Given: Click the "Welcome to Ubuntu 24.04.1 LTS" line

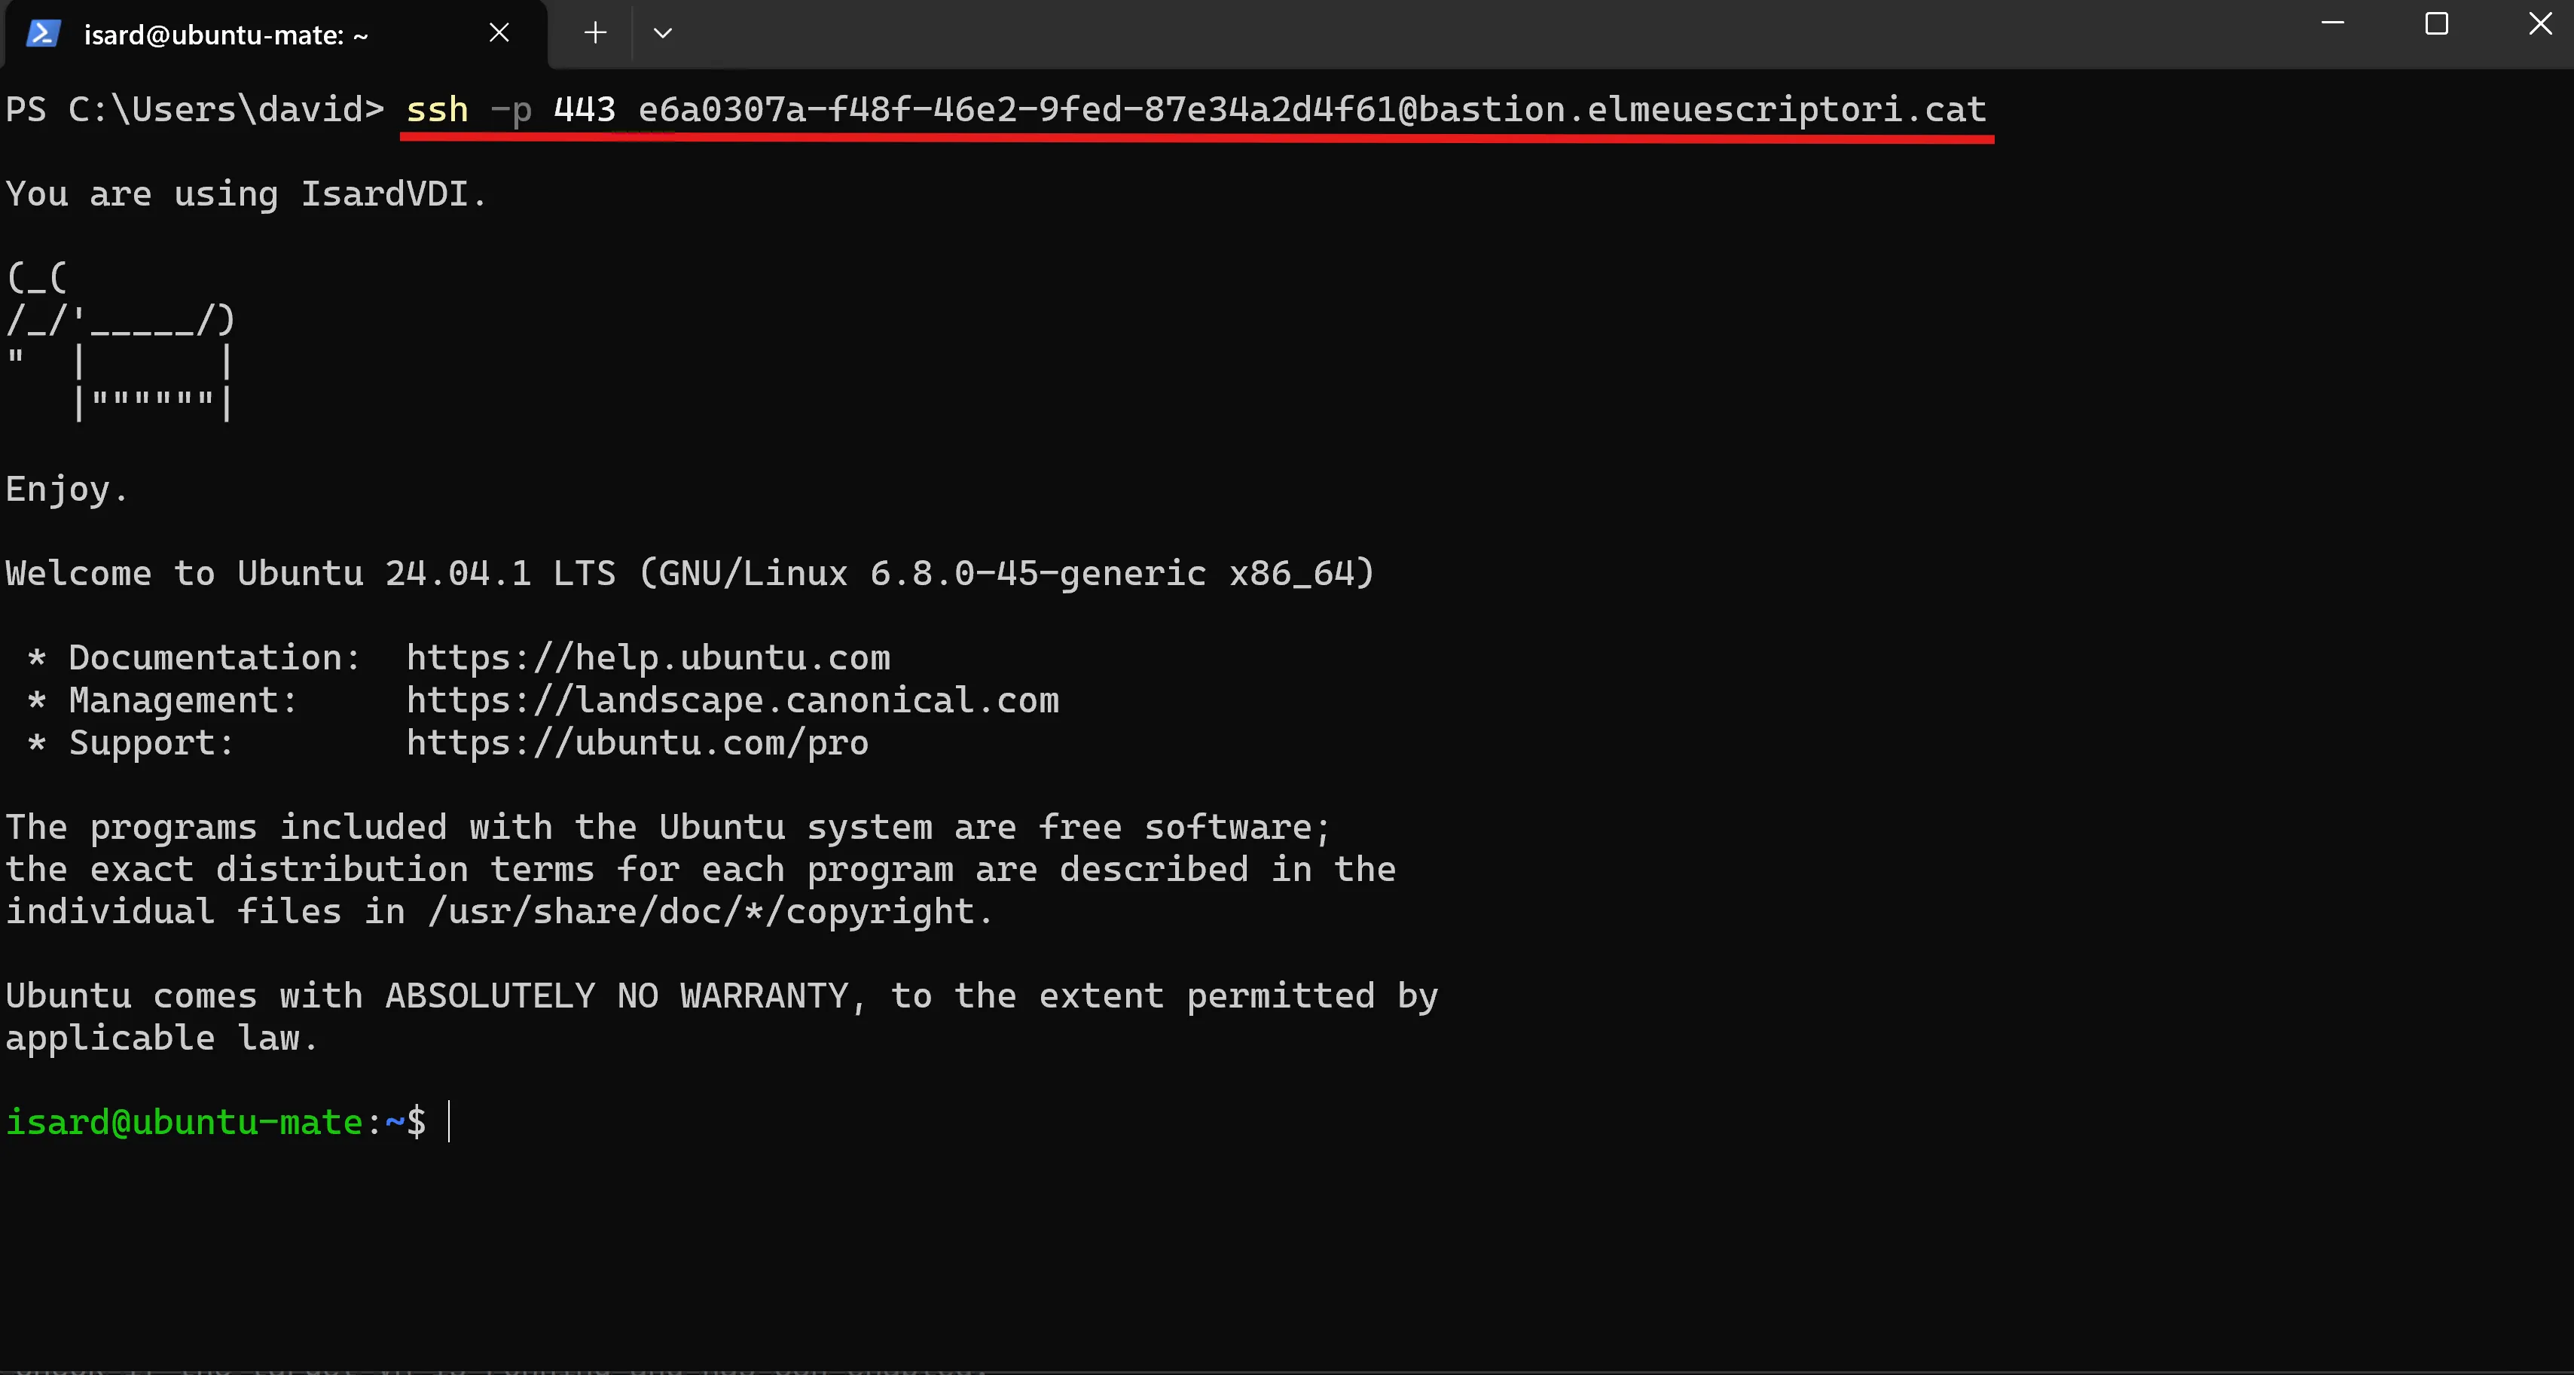Looking at the screenshot, I should coord(689,573).
